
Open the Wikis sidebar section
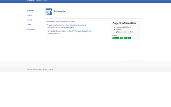click(29, 25)
